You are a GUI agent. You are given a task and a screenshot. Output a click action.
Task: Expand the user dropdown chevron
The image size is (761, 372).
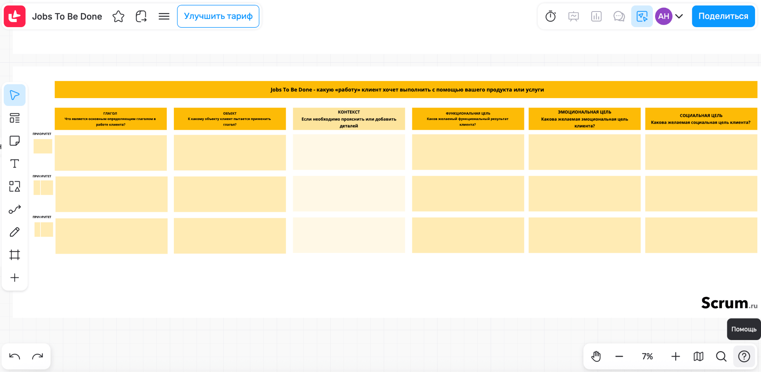tap(679, 16)
